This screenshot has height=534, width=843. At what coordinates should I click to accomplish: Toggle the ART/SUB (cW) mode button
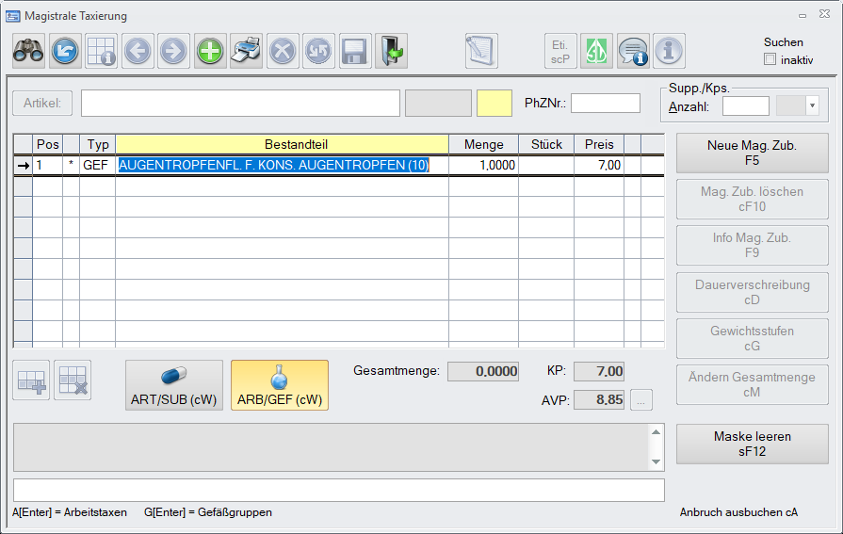point(174,385)
